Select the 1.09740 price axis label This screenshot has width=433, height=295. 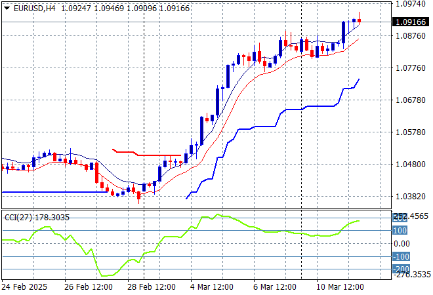[x=412, y=4]
